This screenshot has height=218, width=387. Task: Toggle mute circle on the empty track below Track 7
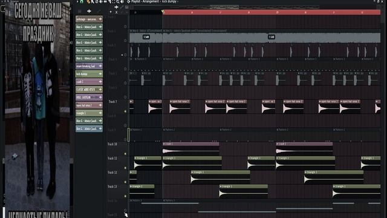[125, 125]
